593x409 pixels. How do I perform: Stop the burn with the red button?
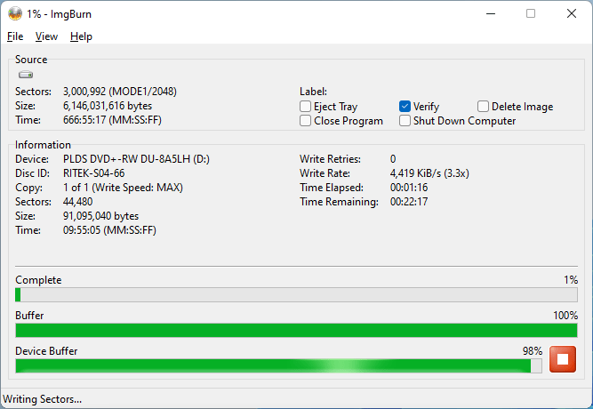point(562,359)
